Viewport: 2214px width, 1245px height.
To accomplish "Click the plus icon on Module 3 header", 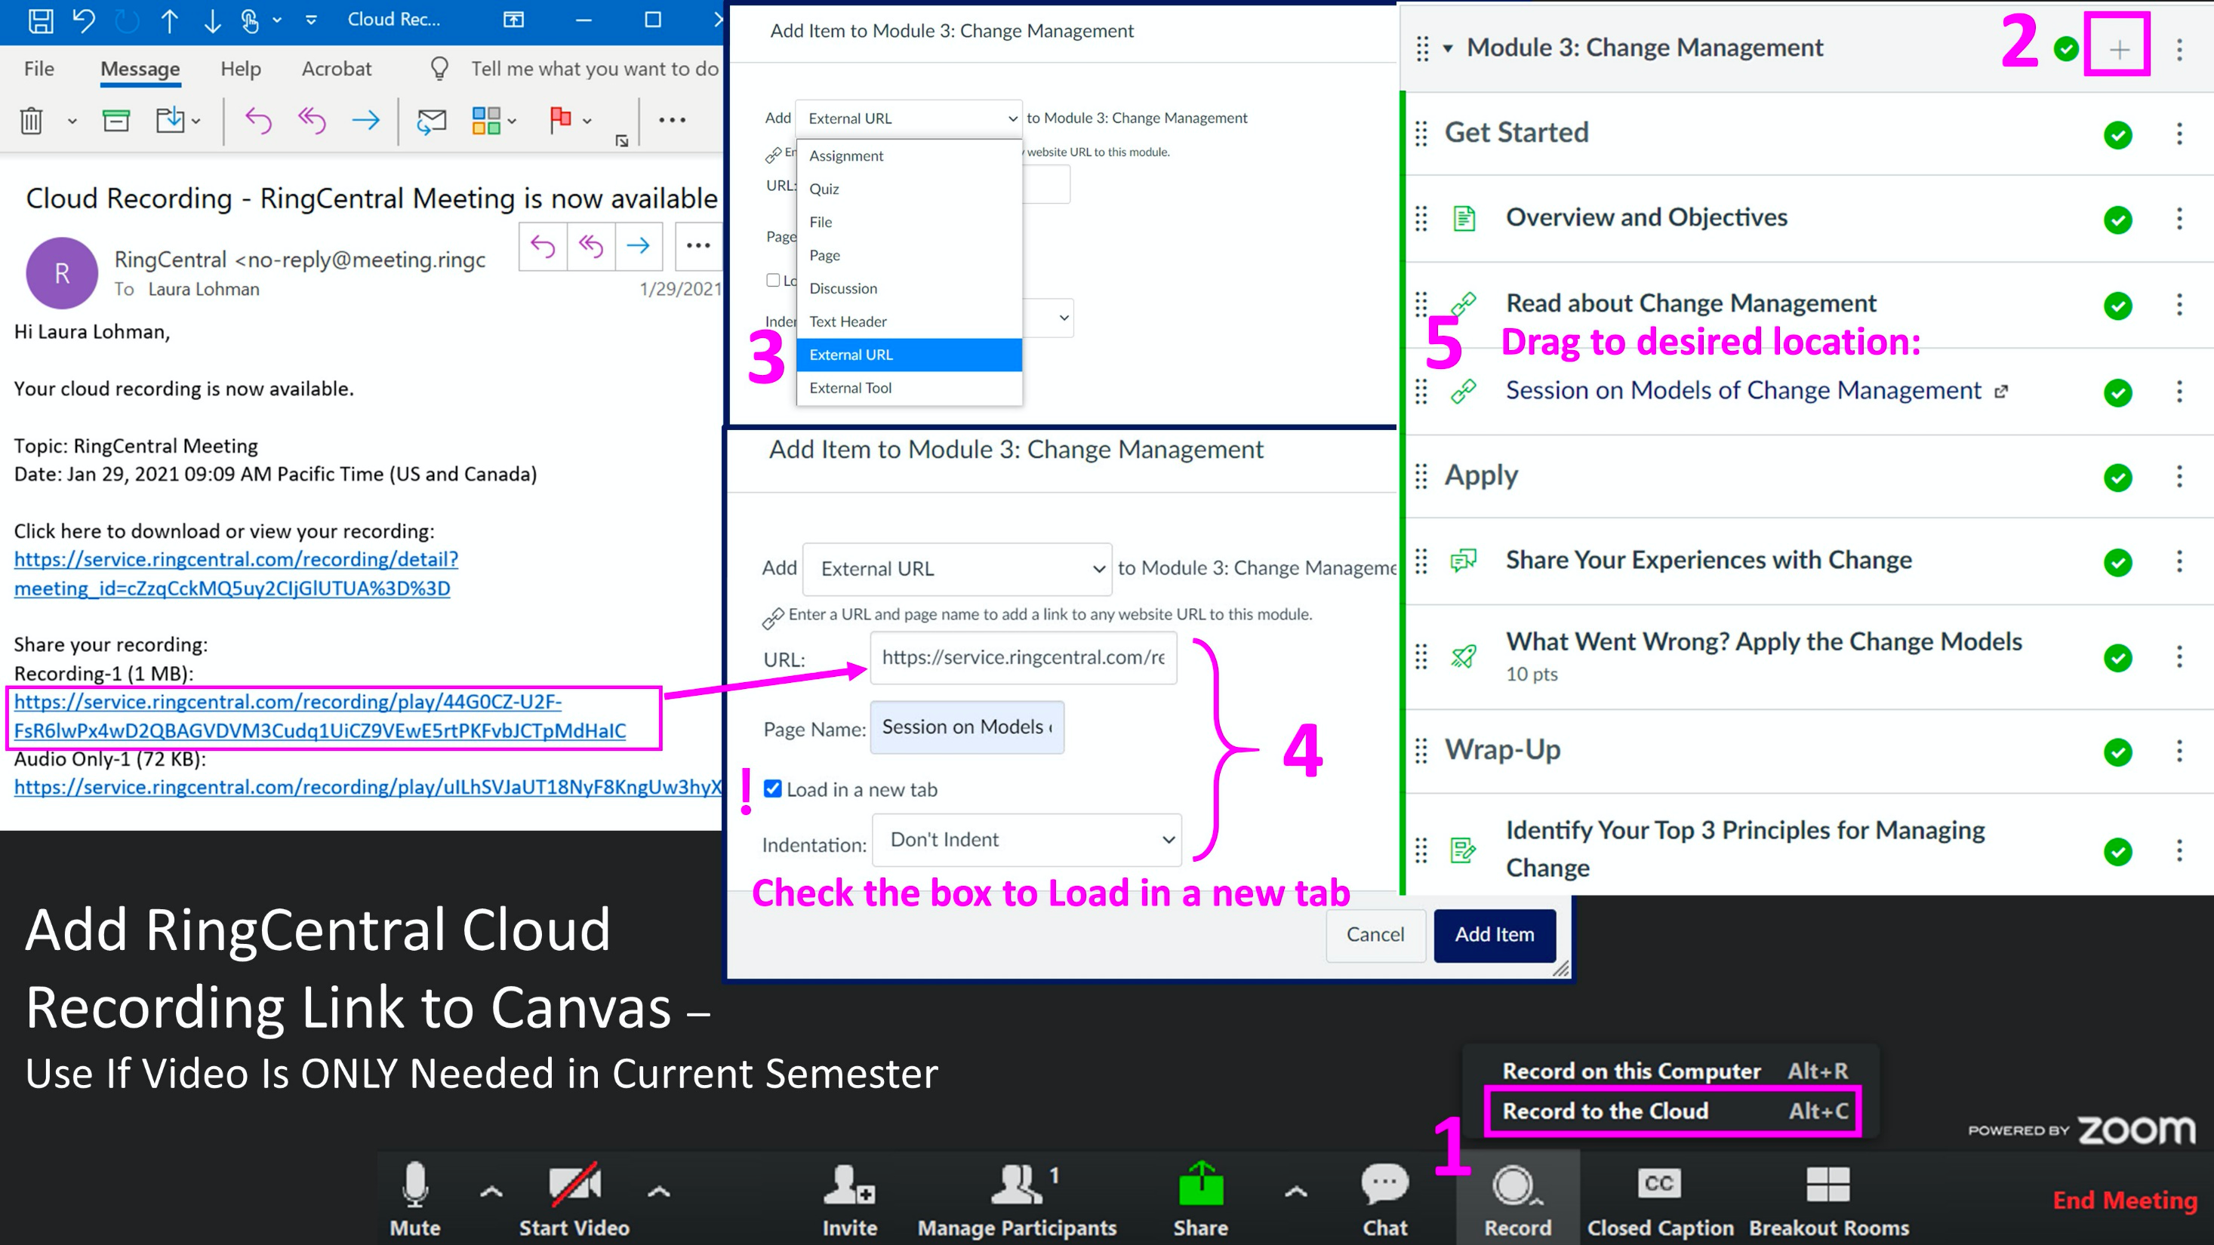I will (x=2119, y=49).
